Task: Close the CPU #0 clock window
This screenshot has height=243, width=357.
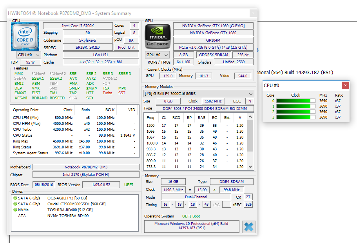Action: (x=345, y=85)
